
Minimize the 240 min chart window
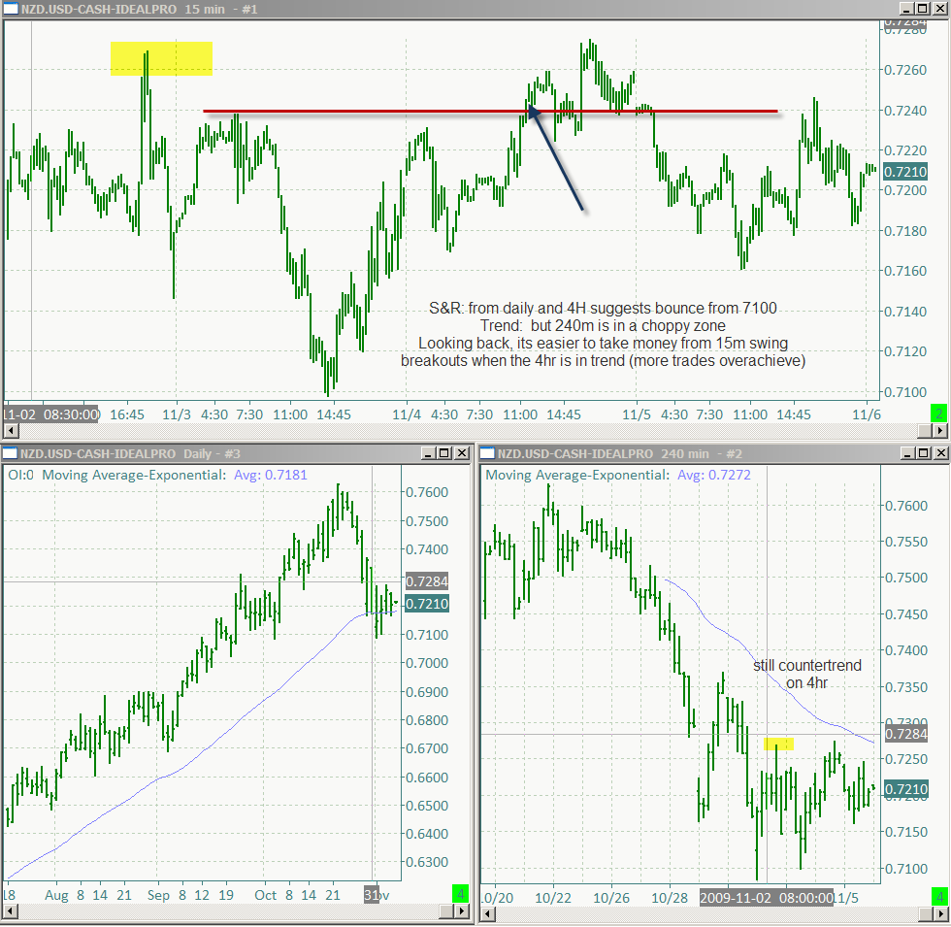click(x=907, y=453)
